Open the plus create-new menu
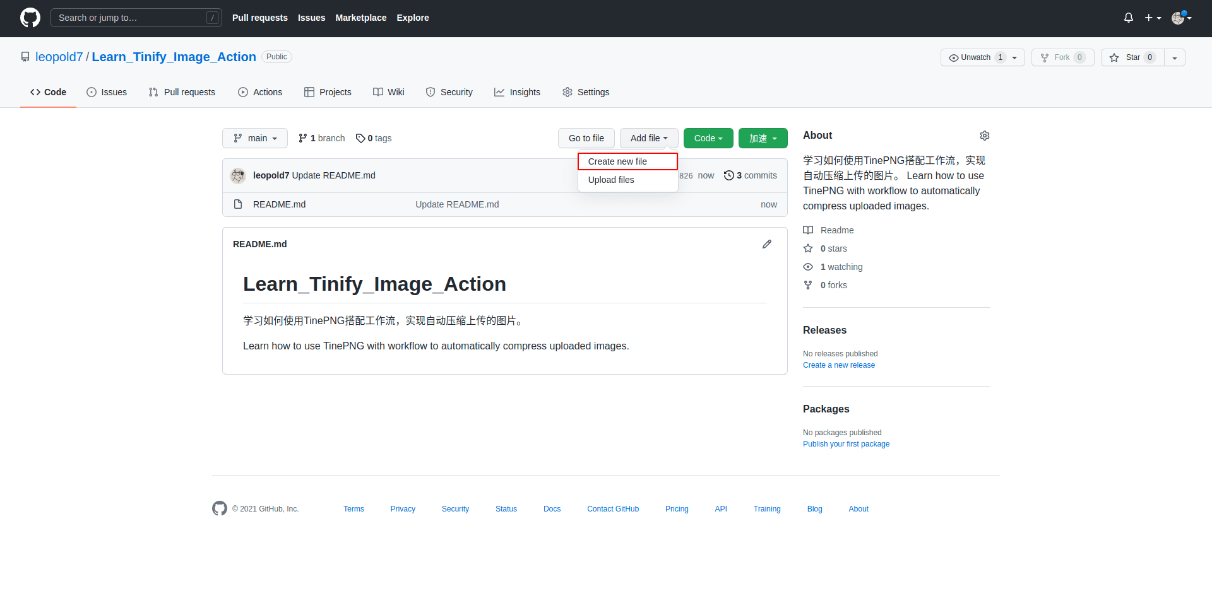This screenshot has width=1212, height=596. pos(1153,18)
